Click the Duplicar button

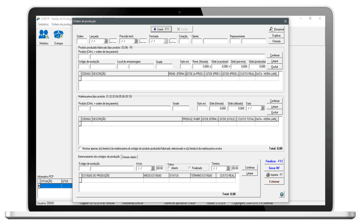click(x=276, y=36)
